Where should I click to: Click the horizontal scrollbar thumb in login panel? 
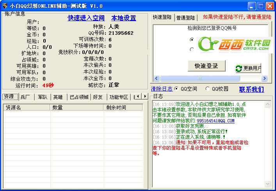click(200, 78)
